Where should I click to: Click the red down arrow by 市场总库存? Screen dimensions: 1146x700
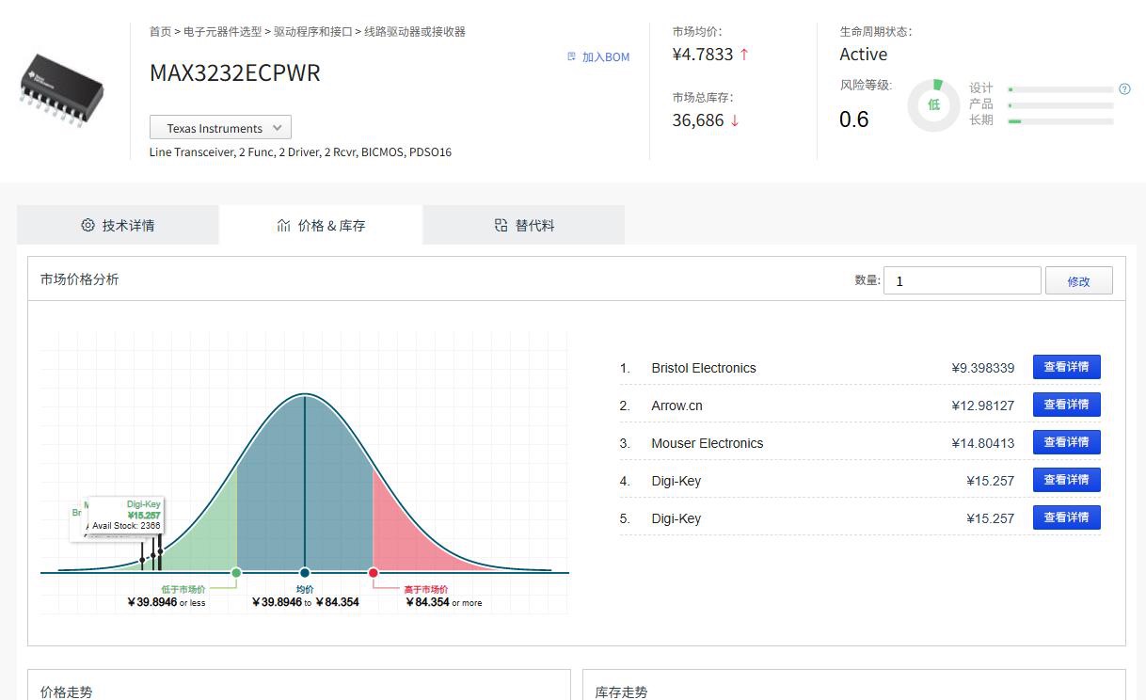735,120
